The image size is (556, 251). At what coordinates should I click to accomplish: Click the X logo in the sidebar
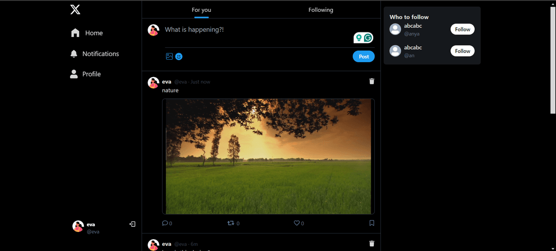(75, 9)
